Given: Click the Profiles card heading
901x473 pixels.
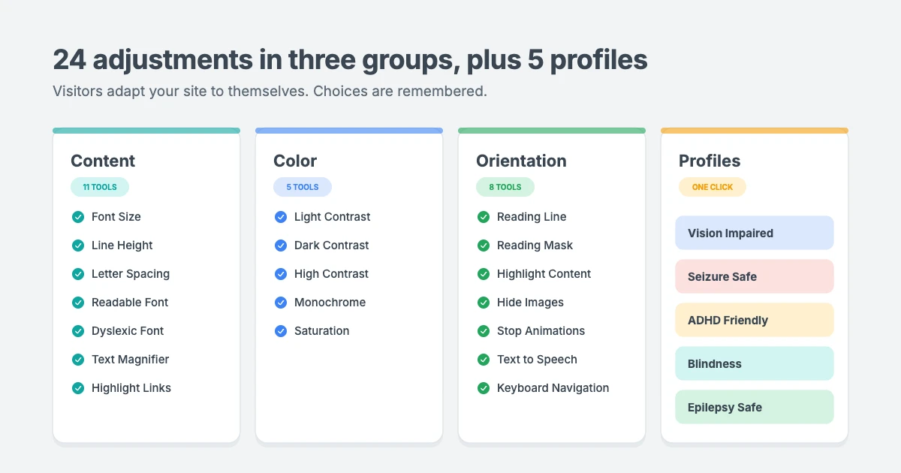Looking at the screenshot, I should [710, 161].
